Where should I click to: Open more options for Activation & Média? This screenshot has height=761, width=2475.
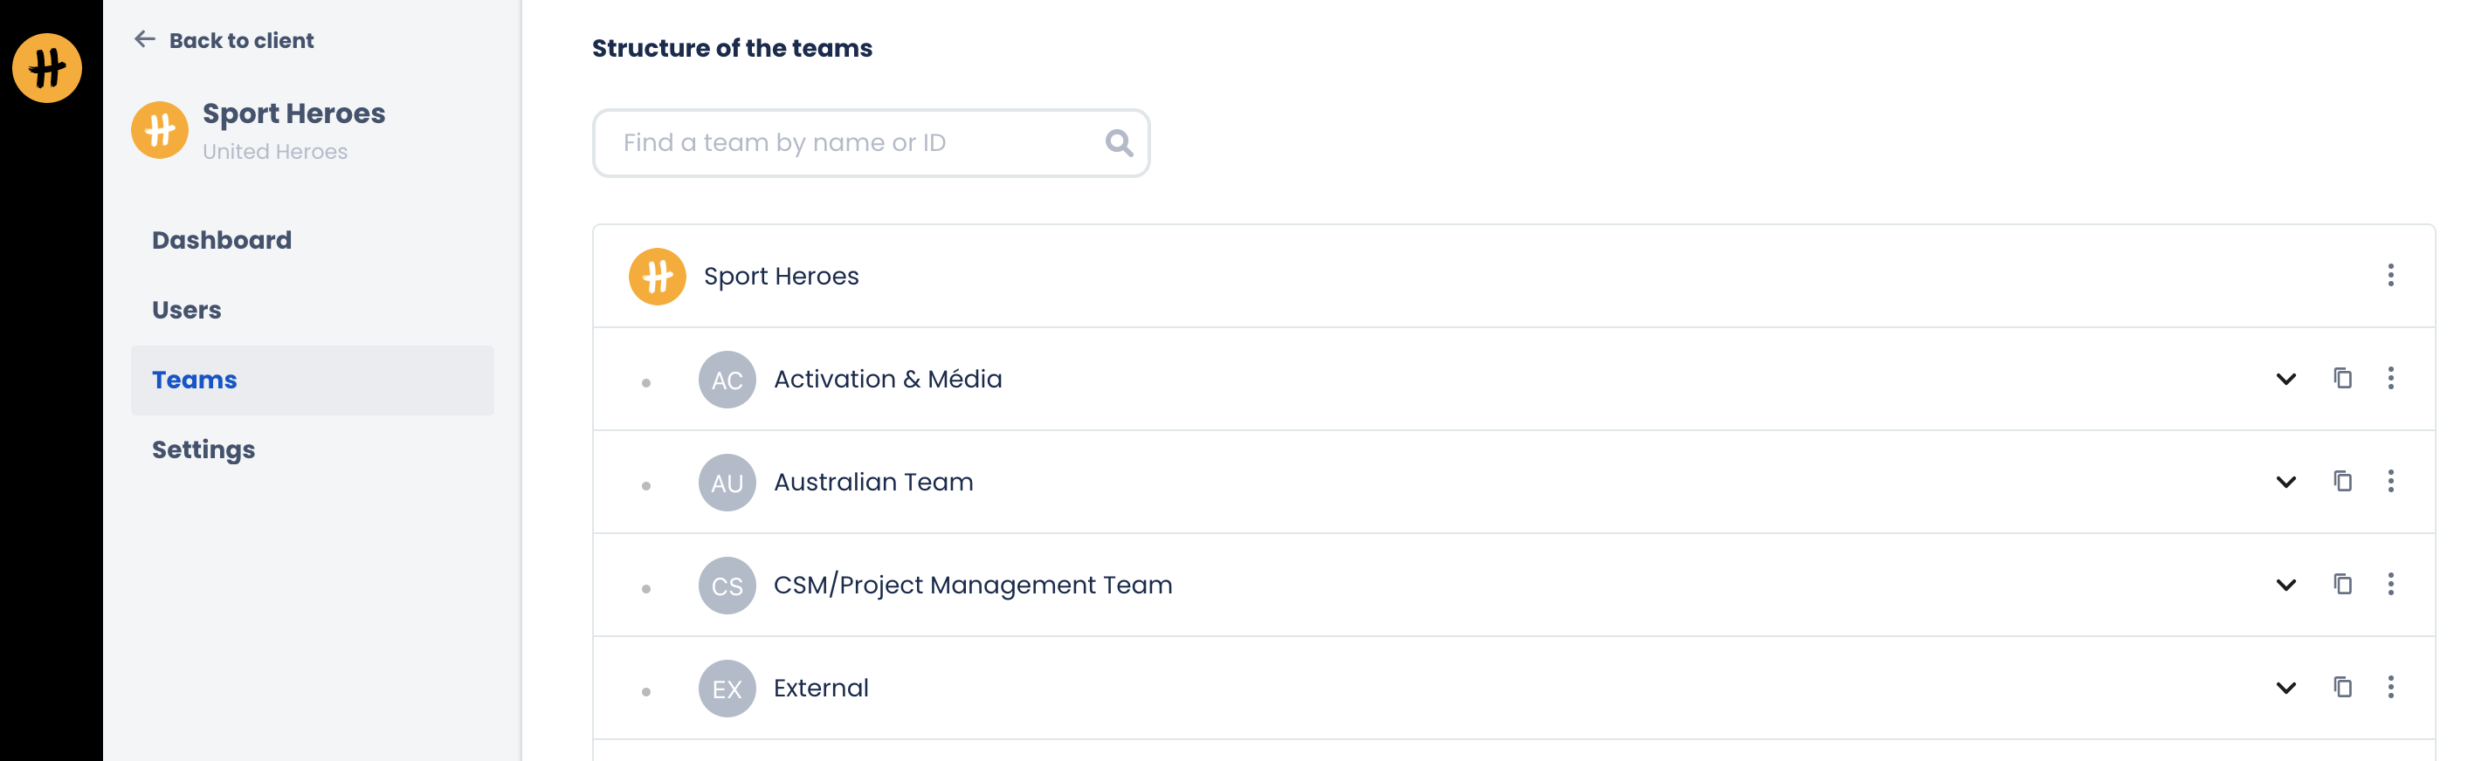2390,378
